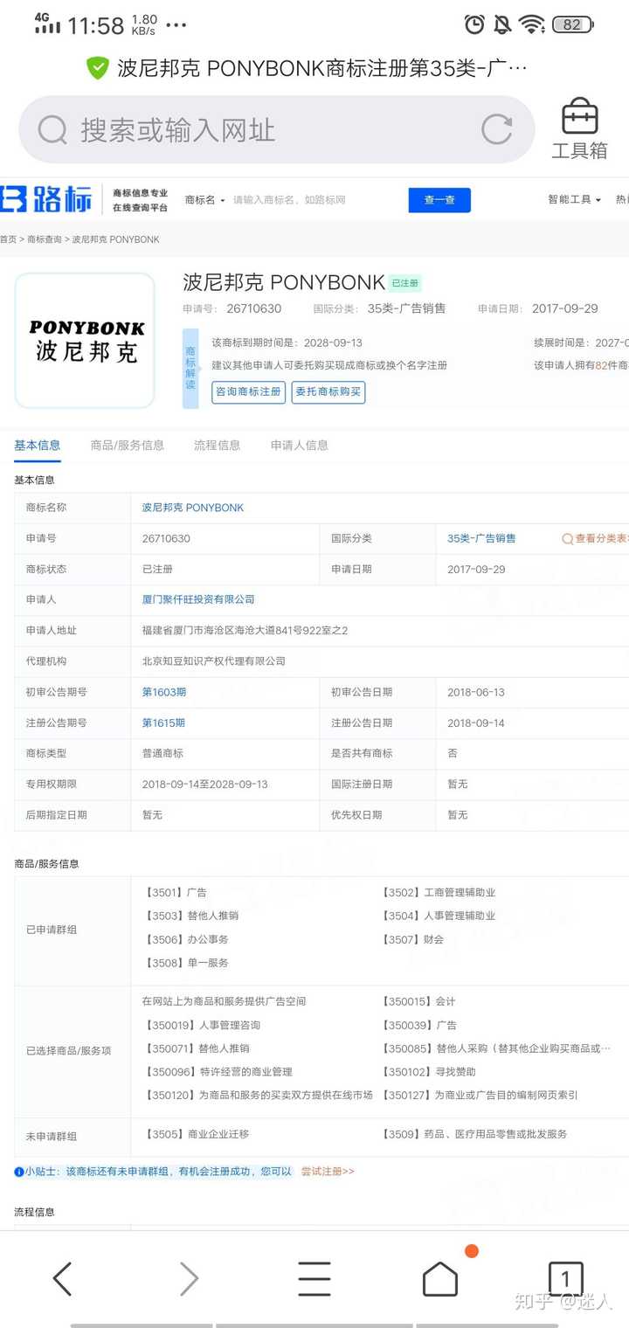Tap the search magnifier in address bar

(52, 130)
